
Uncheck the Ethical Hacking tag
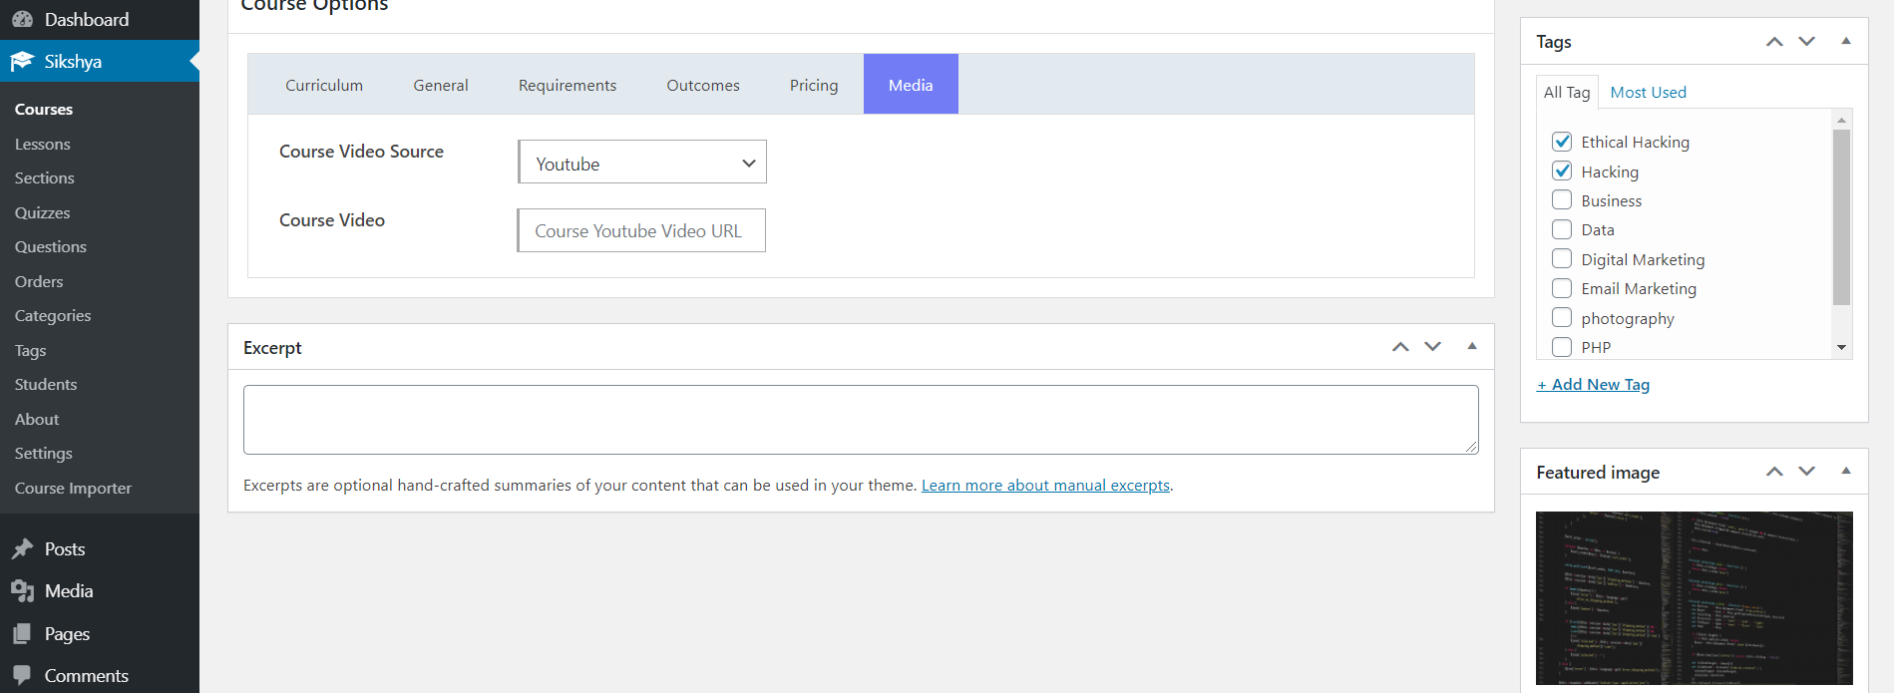(1562, 142)
